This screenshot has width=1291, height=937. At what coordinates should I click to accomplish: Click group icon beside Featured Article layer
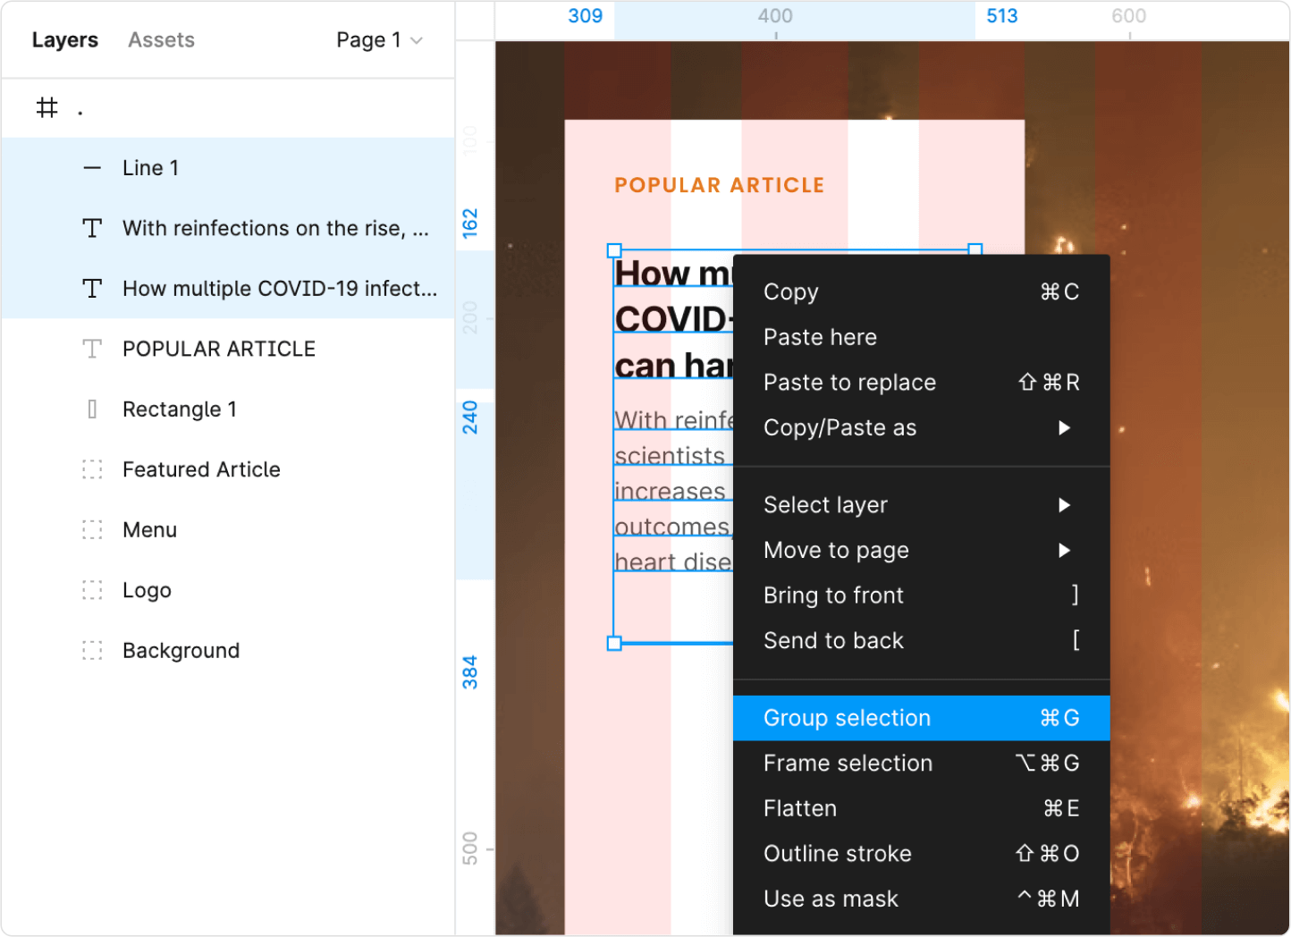[x=92, y=469]
